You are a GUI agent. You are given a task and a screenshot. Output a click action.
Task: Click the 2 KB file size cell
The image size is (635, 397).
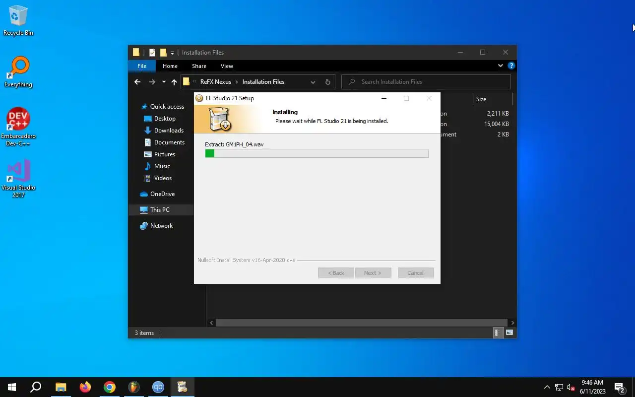503,134
